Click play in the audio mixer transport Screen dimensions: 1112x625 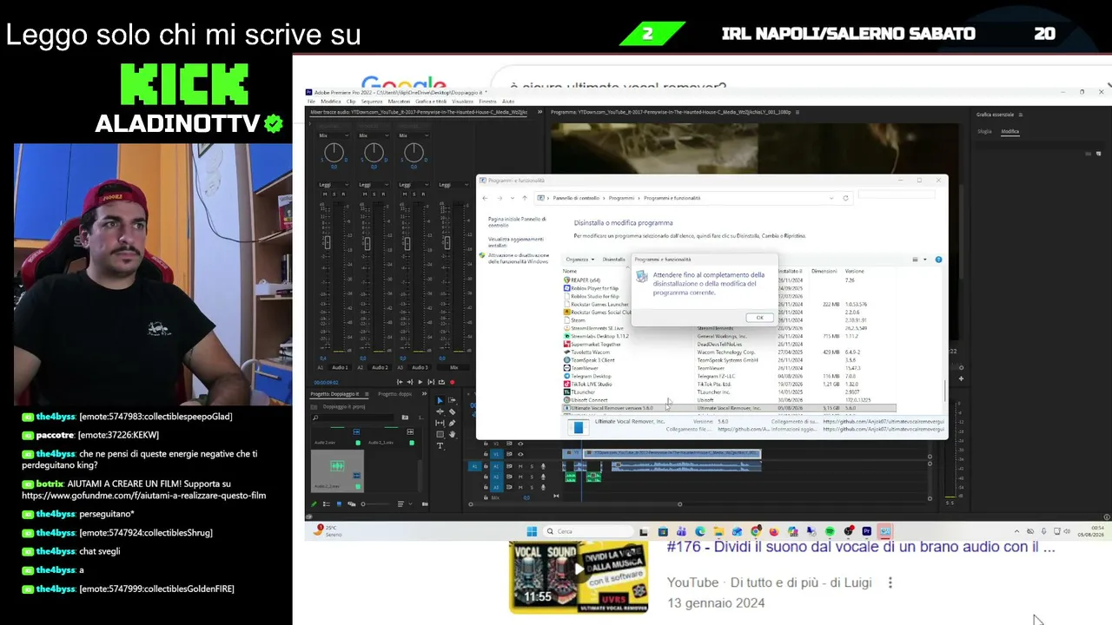(x=420, y=382)
